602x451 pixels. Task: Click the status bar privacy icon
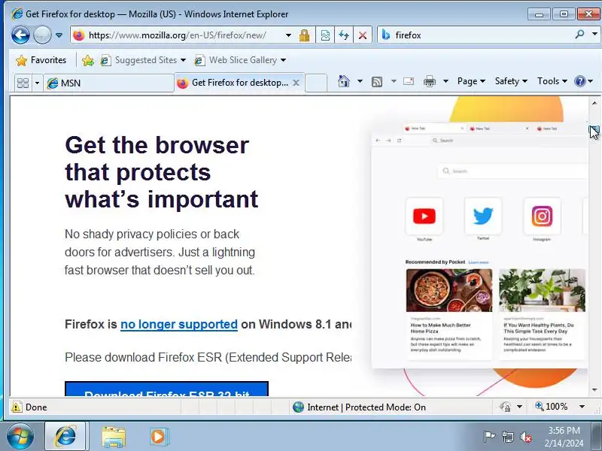click(x=505, y=407)
